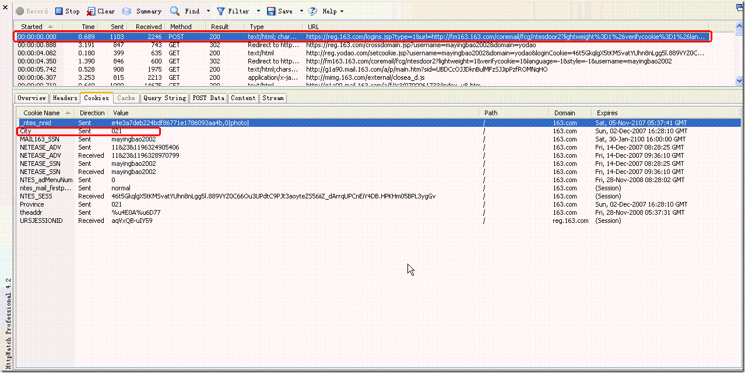
Task: Clear the request log
Action: 101,11
